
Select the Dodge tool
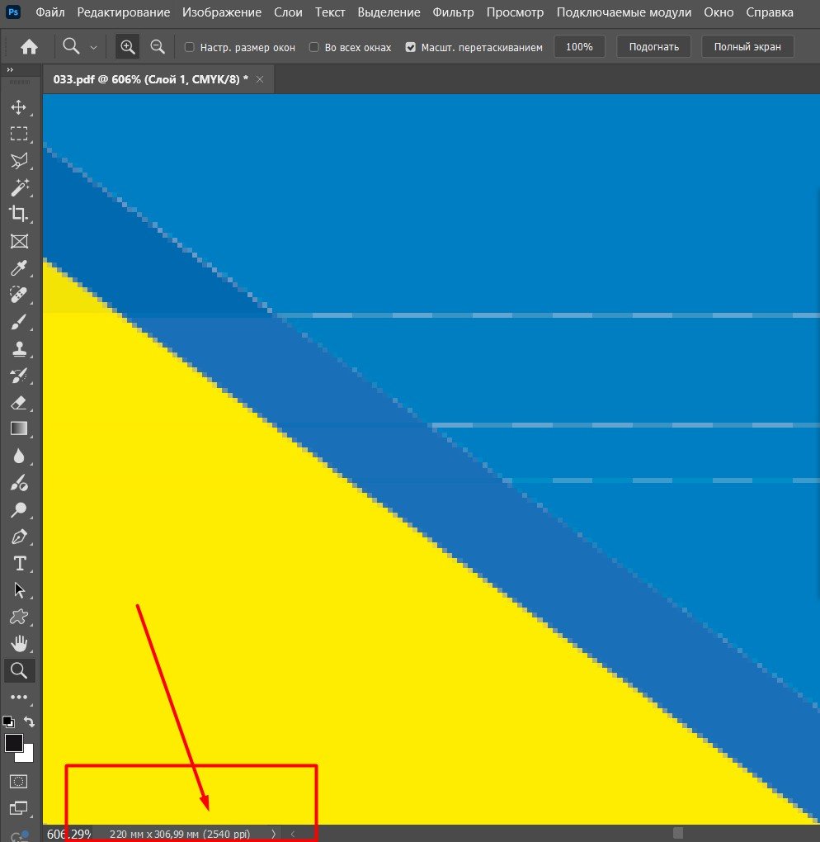pos(19,509)
